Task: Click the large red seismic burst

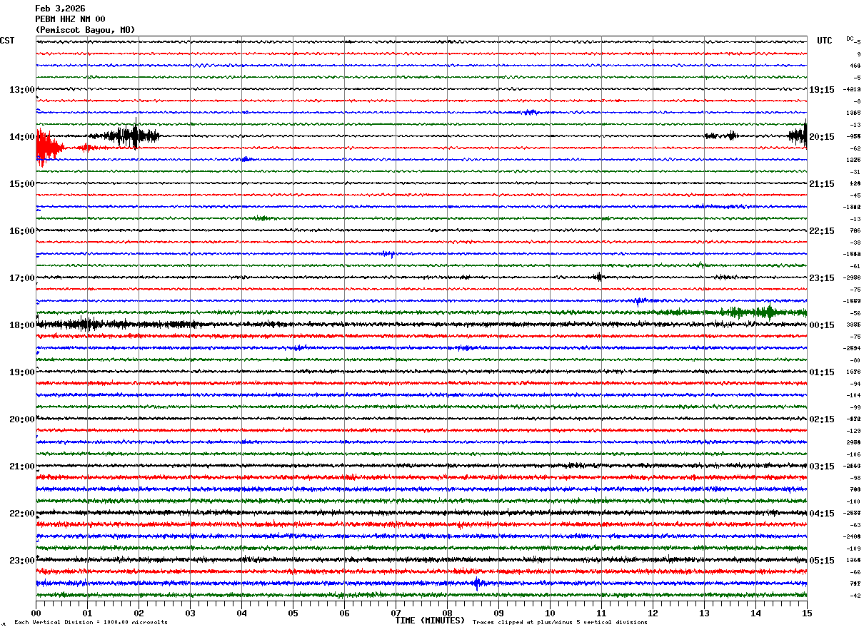Action: pyautogui.click(x=49, y=147)
